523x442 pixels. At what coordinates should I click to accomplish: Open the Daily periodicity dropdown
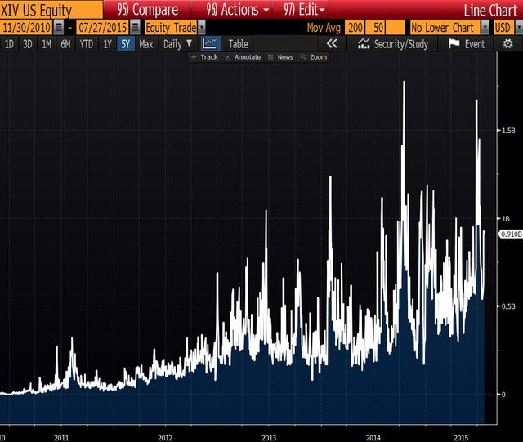(190, 43)
